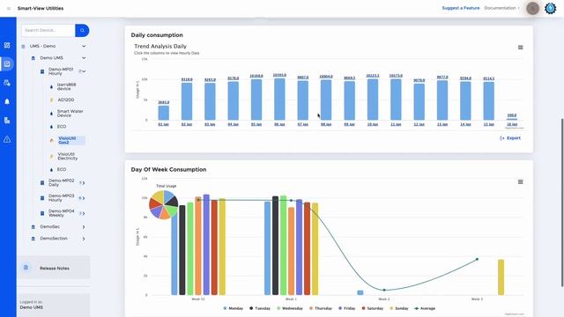This screenshot has width=564, height=317.
Task: Open Trend Analysis Daily chart menu icon
Action: [x=521, y=48]
